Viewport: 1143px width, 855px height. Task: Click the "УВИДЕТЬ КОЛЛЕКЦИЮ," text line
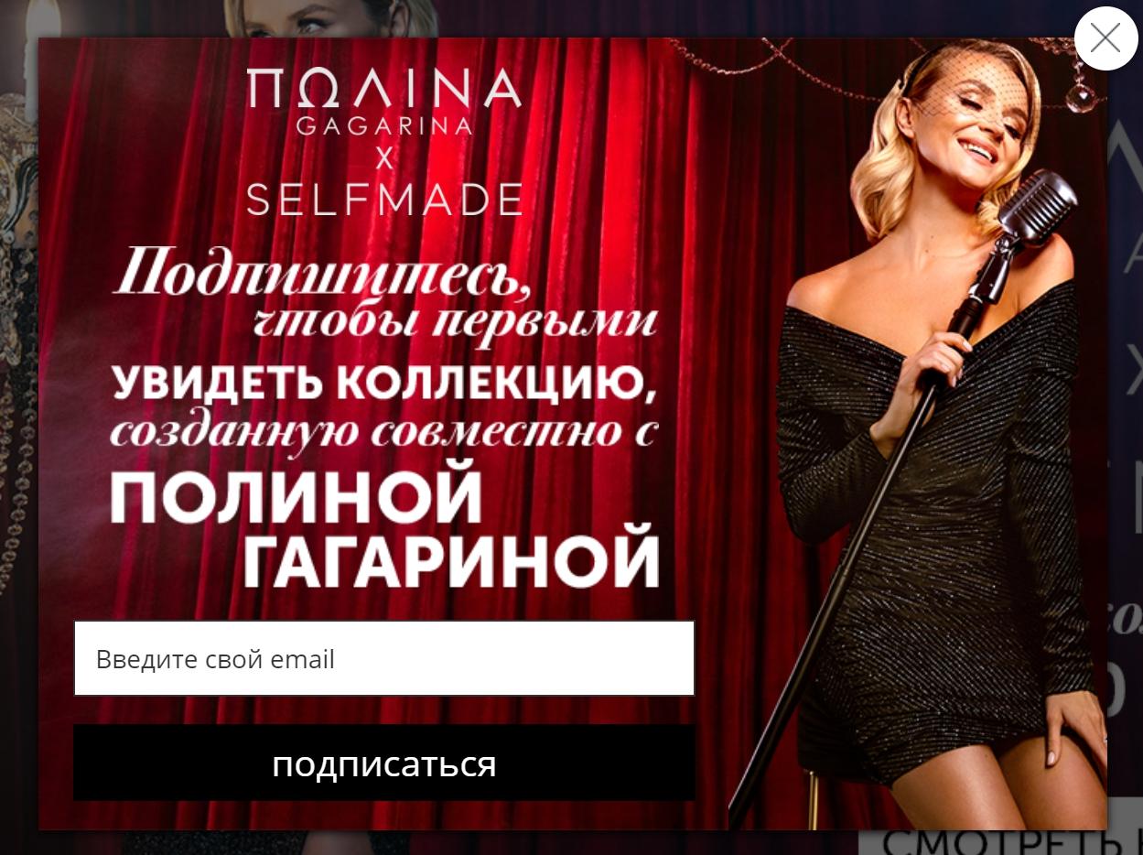(x=384, y=383)
